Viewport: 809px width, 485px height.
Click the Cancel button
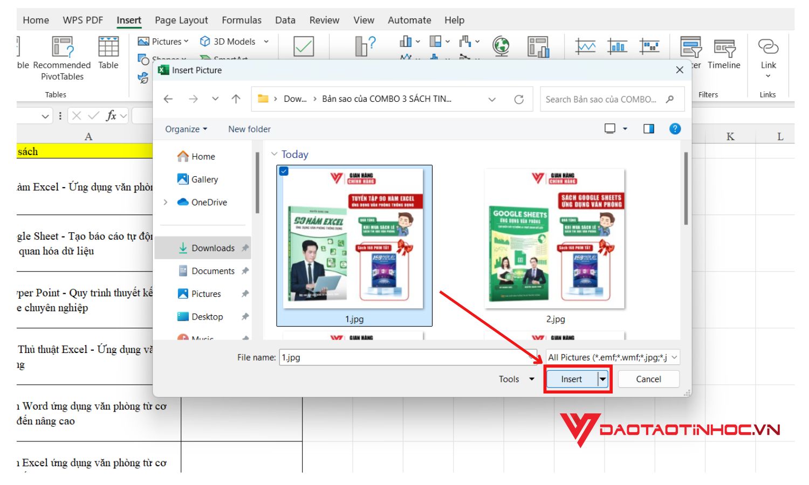[x=648, y=379]
